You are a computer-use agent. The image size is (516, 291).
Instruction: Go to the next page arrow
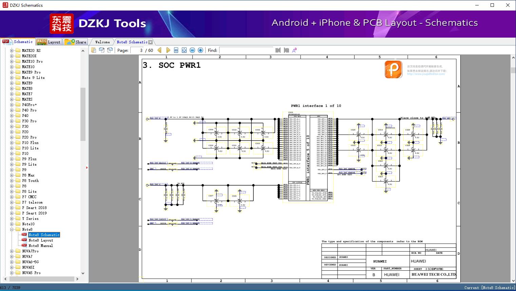[168, 50]
